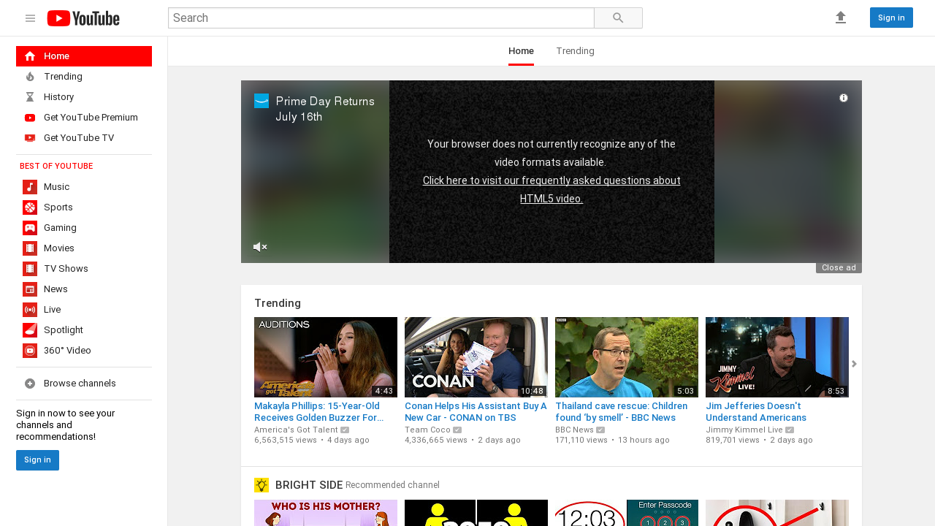Click the Movies film icon

(30, 248)
